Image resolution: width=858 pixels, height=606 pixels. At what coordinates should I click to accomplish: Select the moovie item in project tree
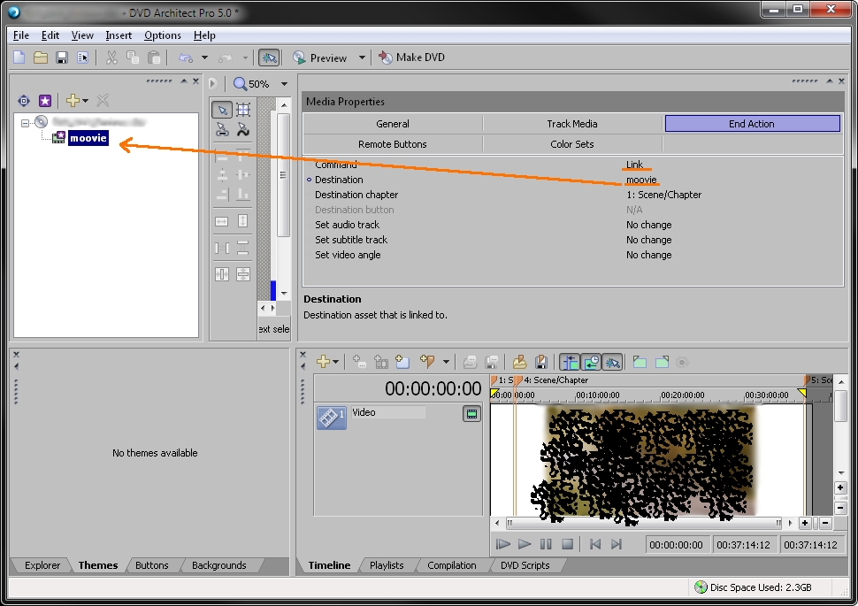88,138
